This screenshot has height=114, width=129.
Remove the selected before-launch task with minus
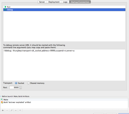click(7, 110)
